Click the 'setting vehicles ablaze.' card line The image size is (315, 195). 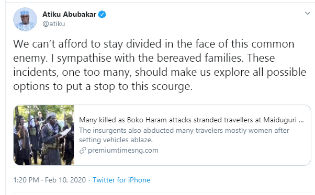point(116,140)
